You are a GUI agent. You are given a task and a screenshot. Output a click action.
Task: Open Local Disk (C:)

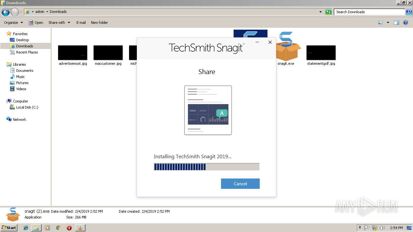(x=27, y=107)
